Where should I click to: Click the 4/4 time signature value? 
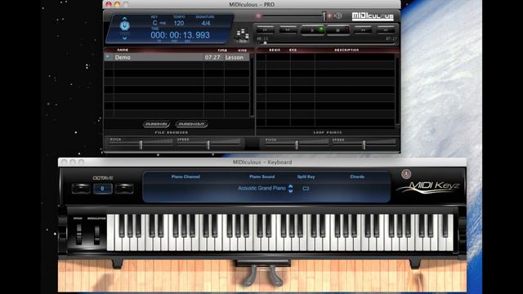(206, 24)
